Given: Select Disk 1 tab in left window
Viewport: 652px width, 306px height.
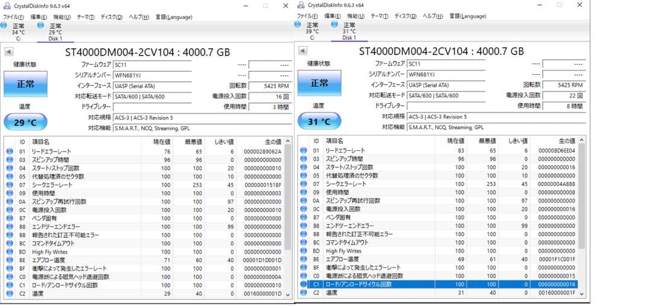Looking at the screenshot, I should 56,32.
